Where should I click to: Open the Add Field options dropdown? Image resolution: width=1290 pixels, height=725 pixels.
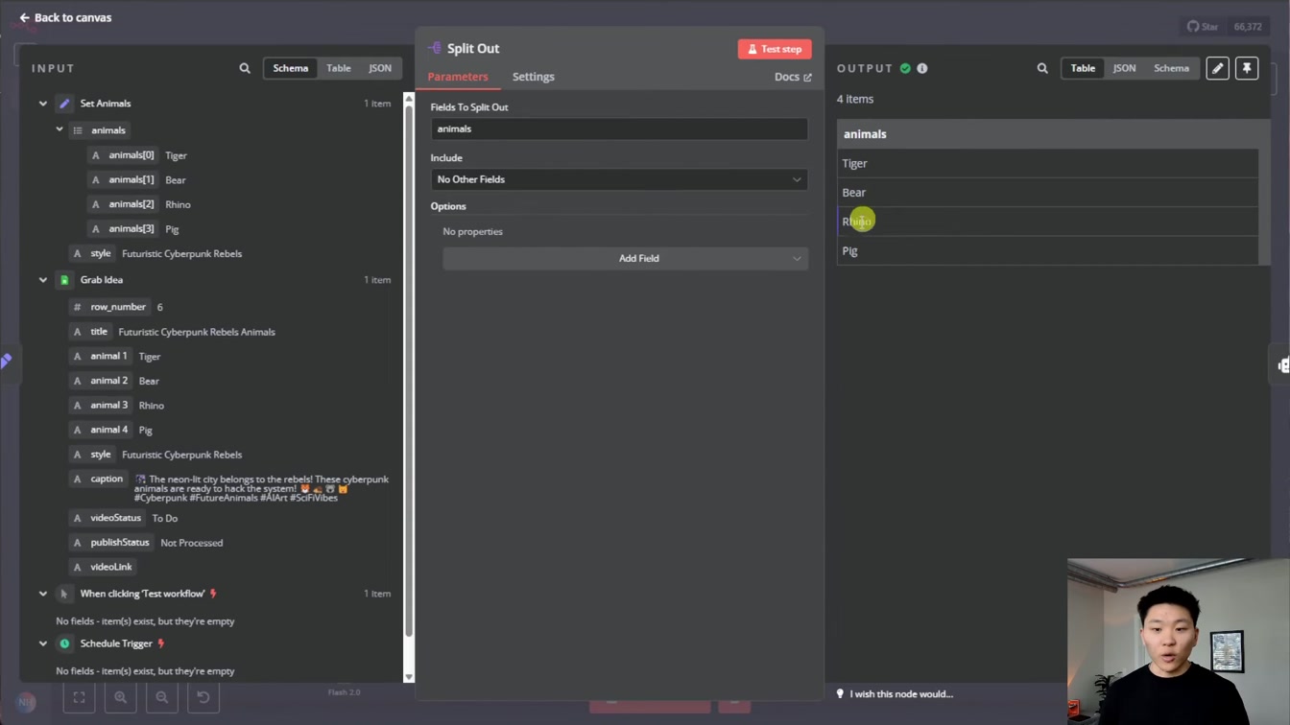625,258
